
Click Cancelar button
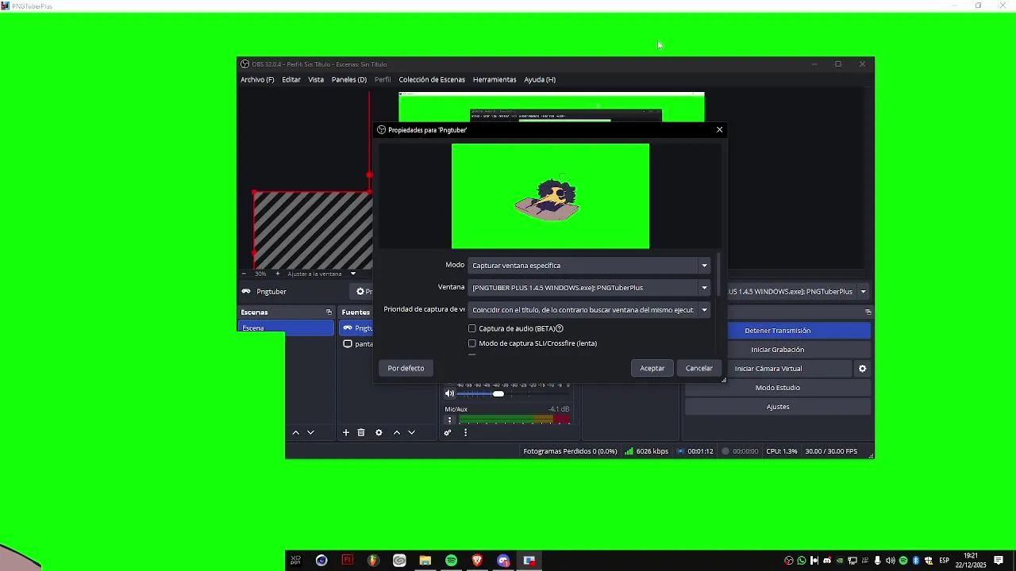tap(699, 368)
